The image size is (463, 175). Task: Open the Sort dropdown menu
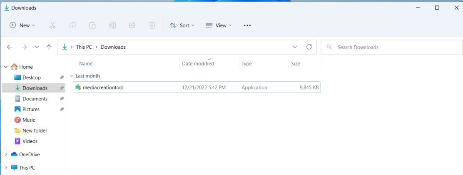(182, 25)
